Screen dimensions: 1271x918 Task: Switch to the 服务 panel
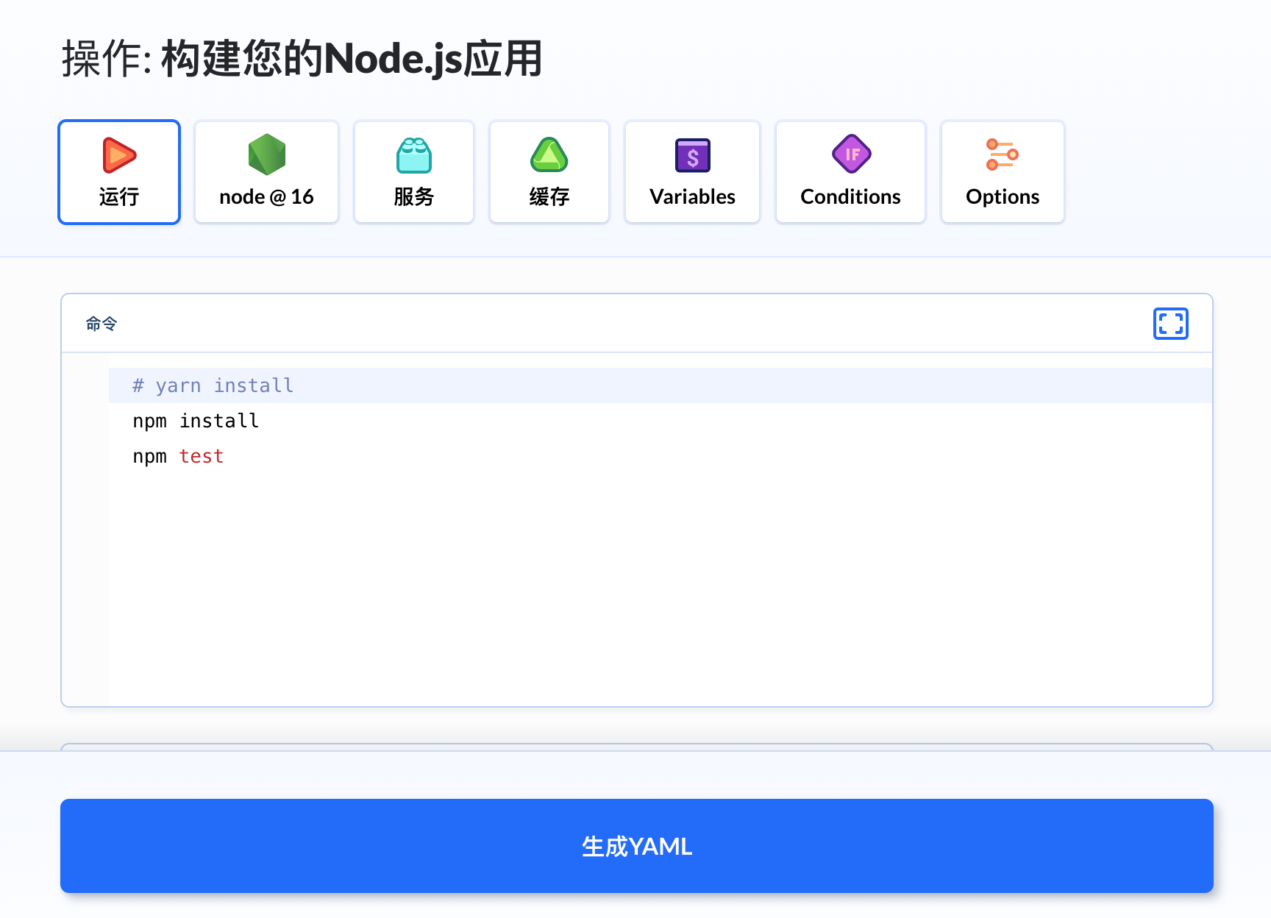(413, 172)
